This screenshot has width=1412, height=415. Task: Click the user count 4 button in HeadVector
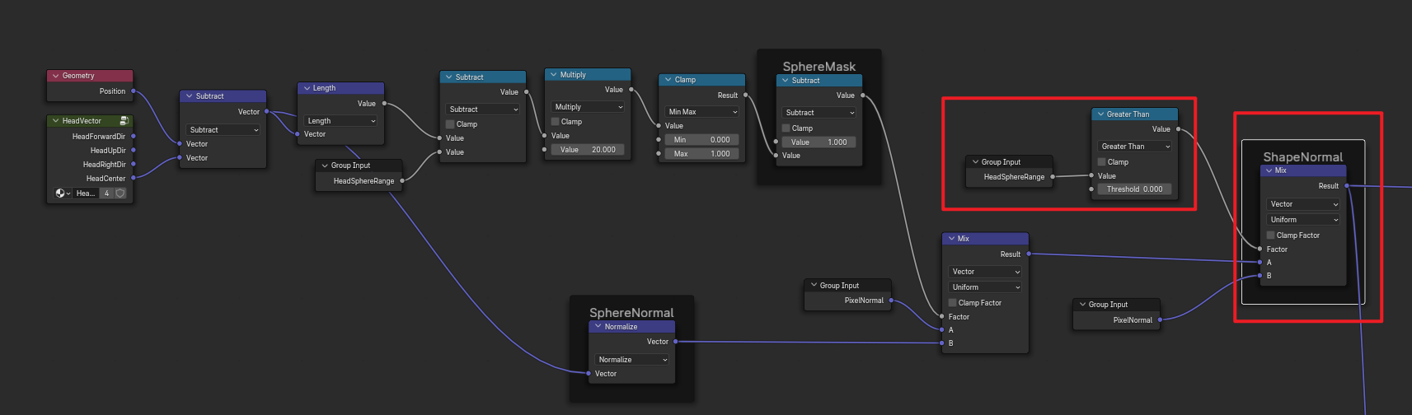[x=106, y=194]
